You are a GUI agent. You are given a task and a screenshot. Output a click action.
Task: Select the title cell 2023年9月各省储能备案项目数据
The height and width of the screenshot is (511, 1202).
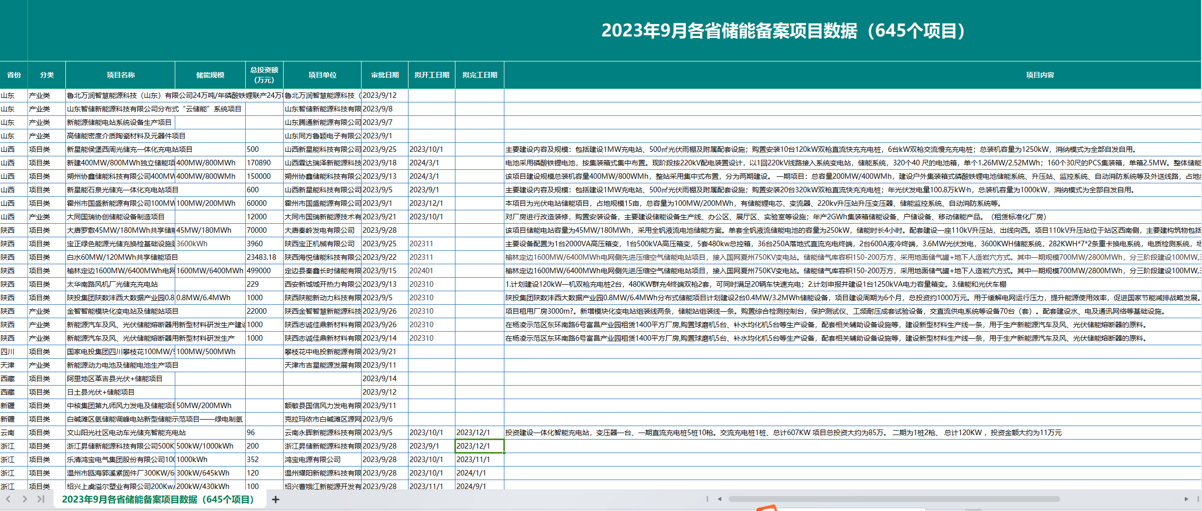coord(783,30)
